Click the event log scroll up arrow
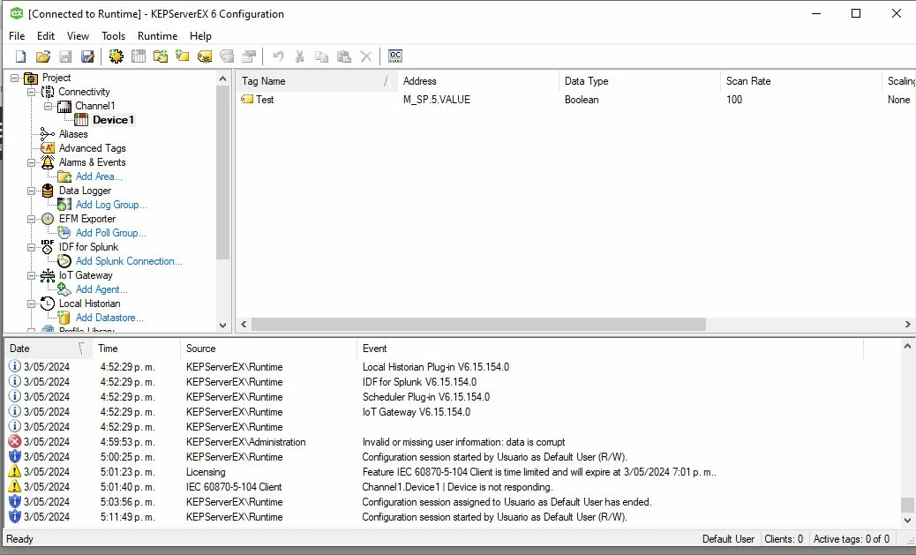The width and height of the screenshot is (916, 555). click(907, 347)
